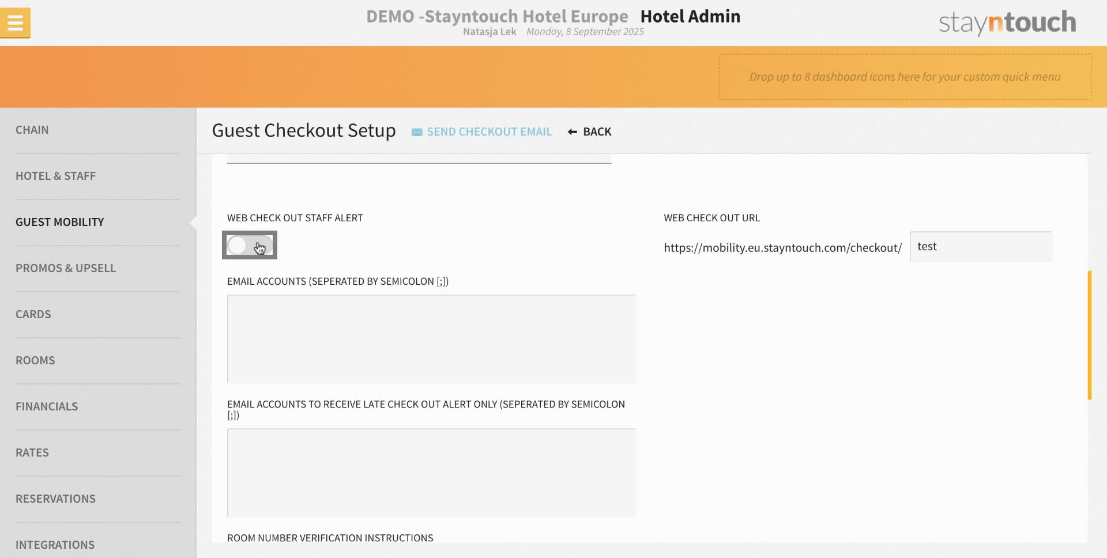
Task: Select GUEST MOBILITY in the sidebar
Action: pyautogui.click(x=59, y=222)
